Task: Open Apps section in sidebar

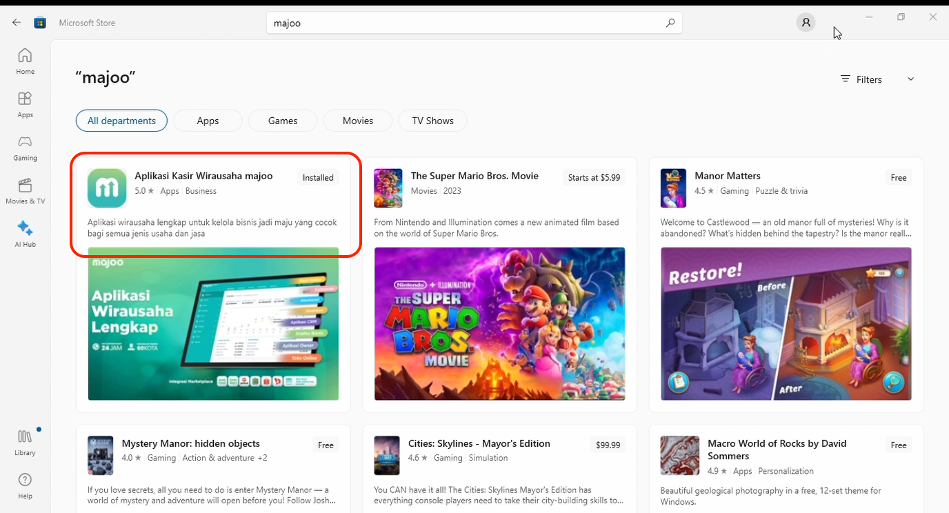Action: pyautogui.click(x=25, y=104)
